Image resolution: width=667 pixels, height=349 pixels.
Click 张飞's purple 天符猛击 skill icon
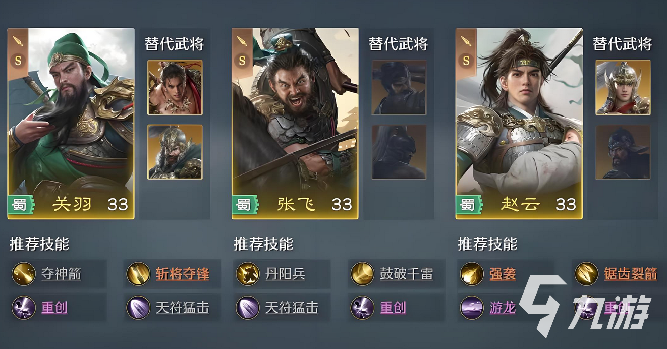248,307
